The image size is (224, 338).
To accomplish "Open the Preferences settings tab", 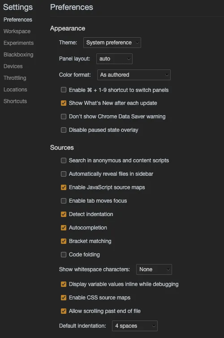I will pyautogui.click(x=18, y=20).
